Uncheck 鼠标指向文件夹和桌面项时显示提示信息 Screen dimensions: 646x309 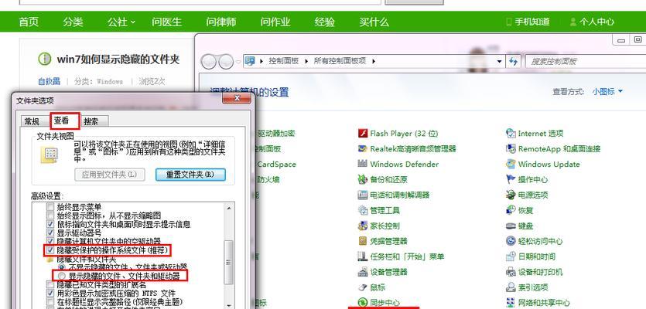[x=50, y=224]
